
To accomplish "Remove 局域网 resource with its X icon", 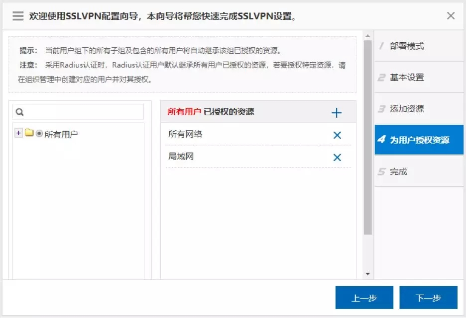I will pyautogui.click(x=337, y=158).
